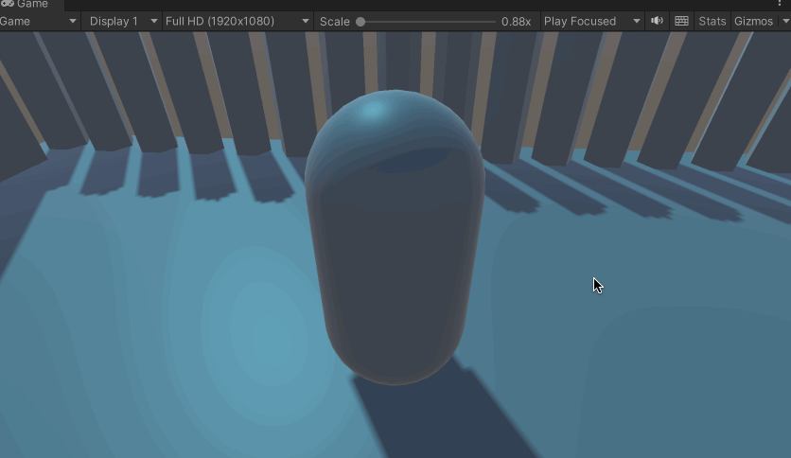Click the specular highlight atop the capsule

pyautogui.click(x=373, y=110)
